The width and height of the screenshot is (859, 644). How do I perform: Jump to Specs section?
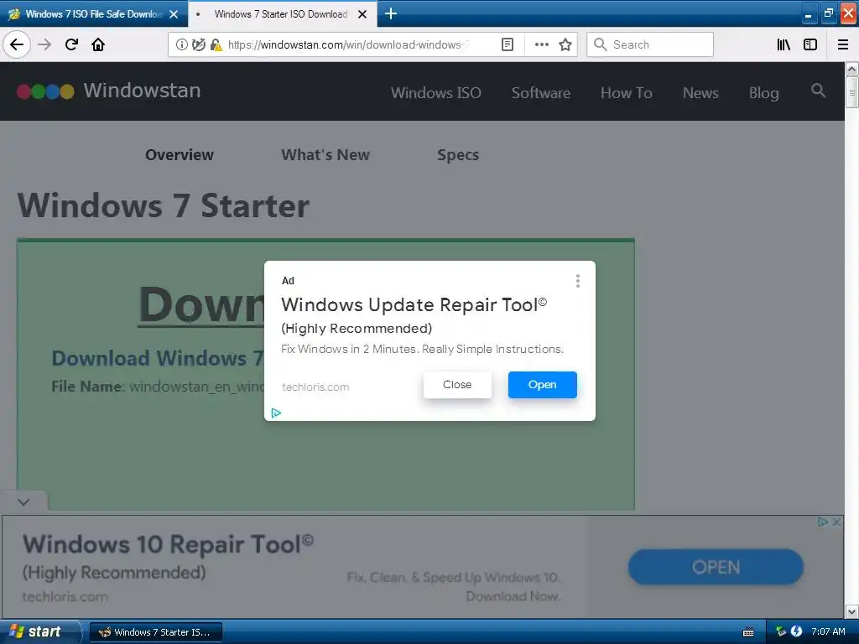[x=458, y=155]
